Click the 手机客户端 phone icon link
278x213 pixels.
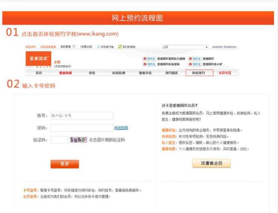coord(105,47)
